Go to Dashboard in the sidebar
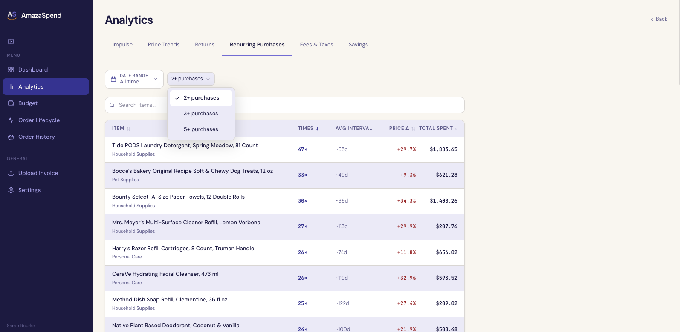Image resolution: width=680 pixels, height=332 pixels. pos(46,69)
